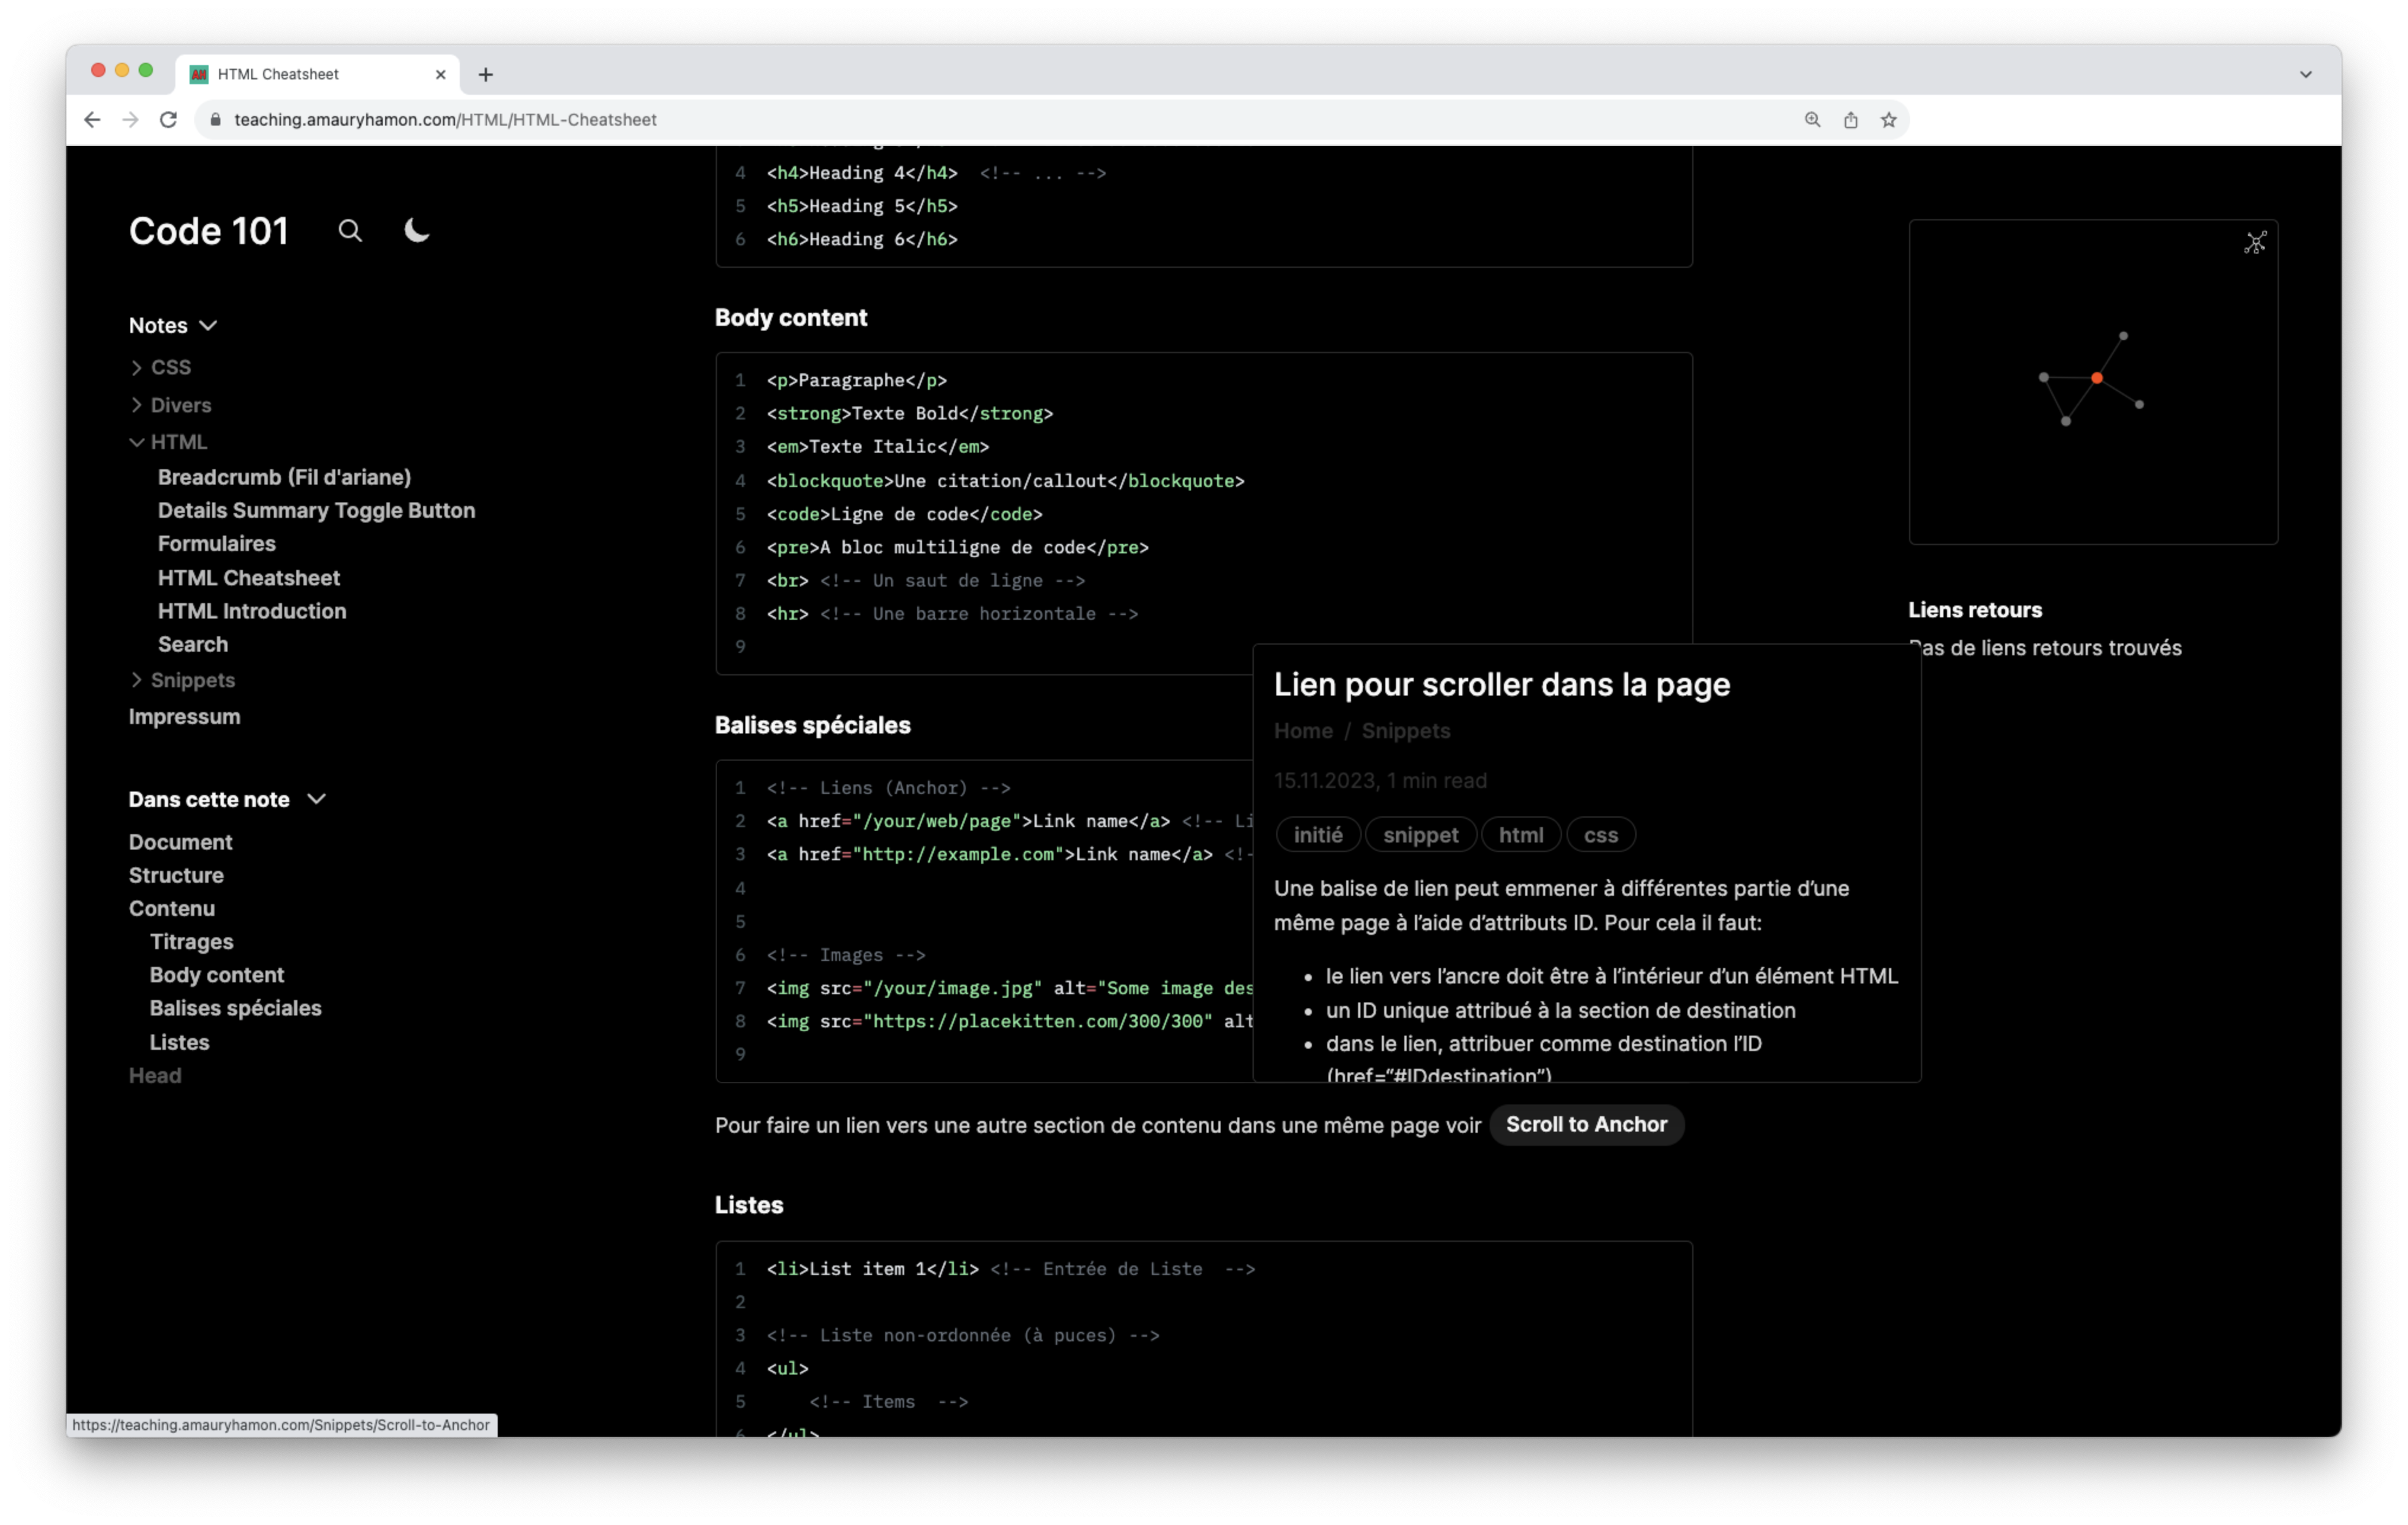The width and height of the screenshot is (2408, 1525).
Task: Open a new browser tab
Action: tap(486, 74)
